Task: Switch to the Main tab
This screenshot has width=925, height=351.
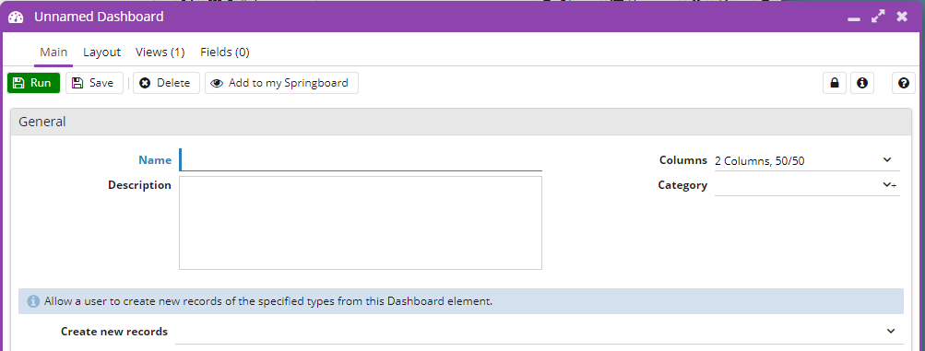Action: pos(53,53)
